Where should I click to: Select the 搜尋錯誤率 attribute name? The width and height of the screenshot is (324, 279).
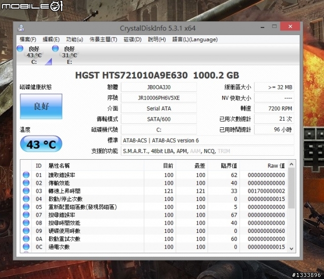(62, 215)
